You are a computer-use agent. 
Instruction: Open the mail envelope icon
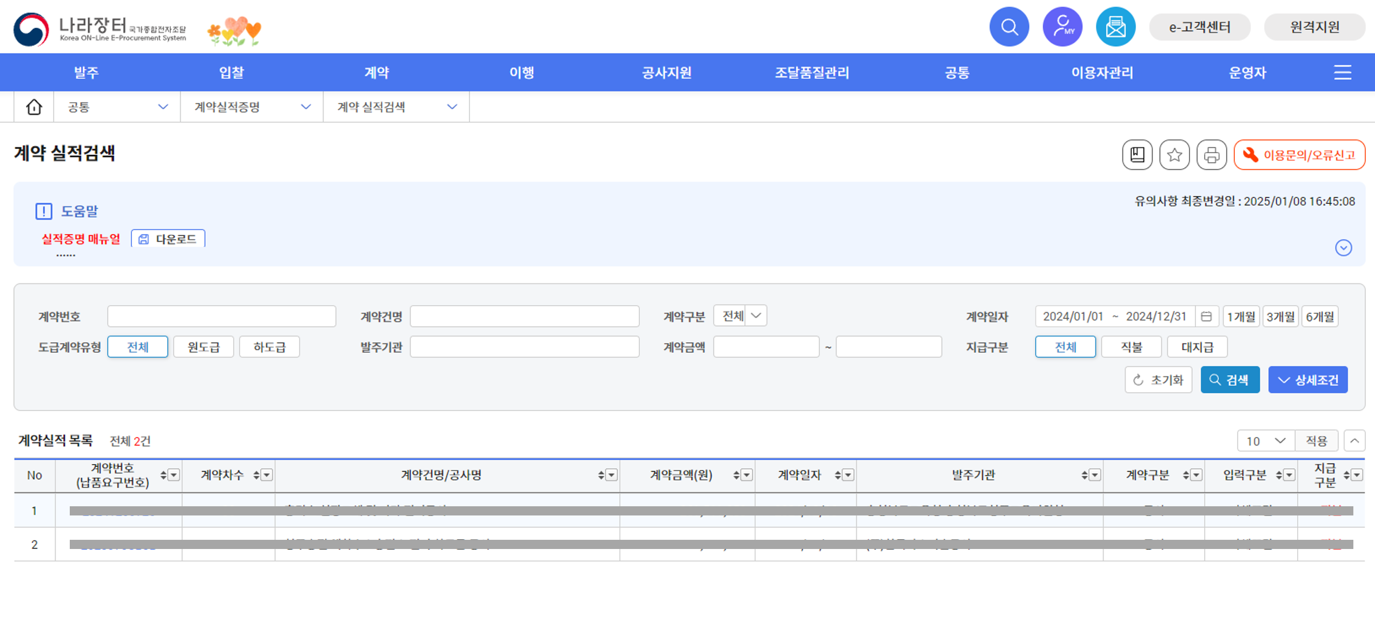coord(1115,27)
